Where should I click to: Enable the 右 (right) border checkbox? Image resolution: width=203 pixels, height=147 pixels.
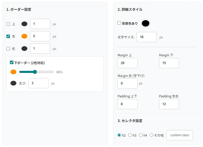[8, 49]
